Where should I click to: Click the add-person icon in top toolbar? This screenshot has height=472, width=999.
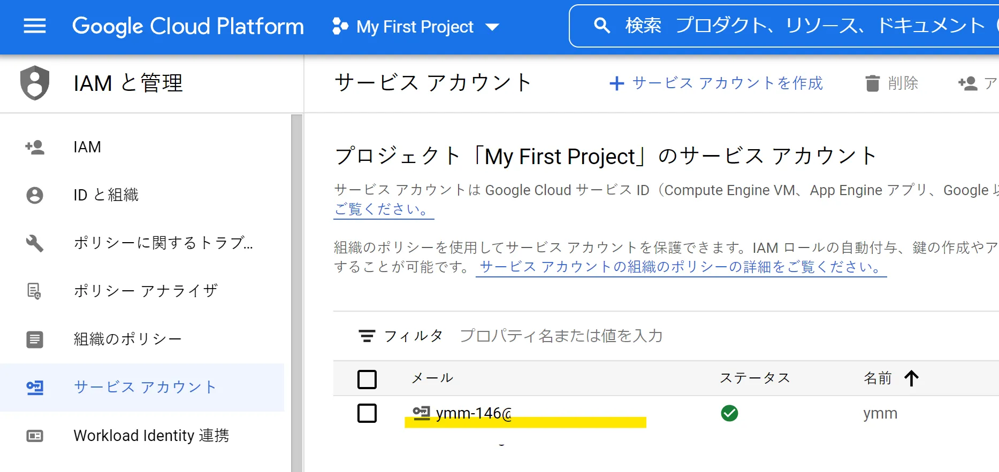pyautogui.click(x=968, y=83)
